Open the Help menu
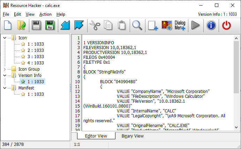The height and width of the screenshot is (149, 241). tap(61, 14)
